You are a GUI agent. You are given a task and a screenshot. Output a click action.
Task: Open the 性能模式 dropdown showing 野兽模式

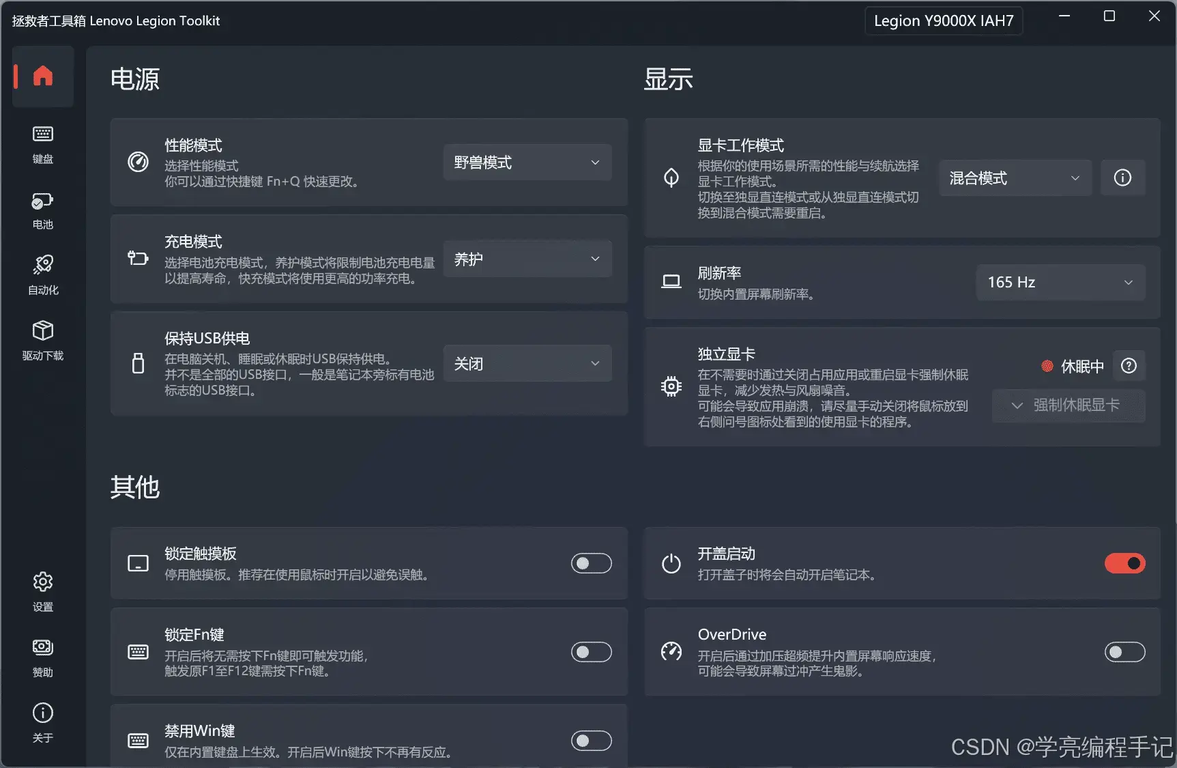tap(527, 162)
